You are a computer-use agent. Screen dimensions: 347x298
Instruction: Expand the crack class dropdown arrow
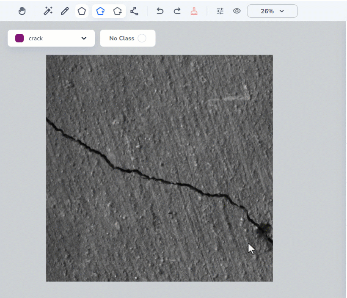click(x=83, y=38)
